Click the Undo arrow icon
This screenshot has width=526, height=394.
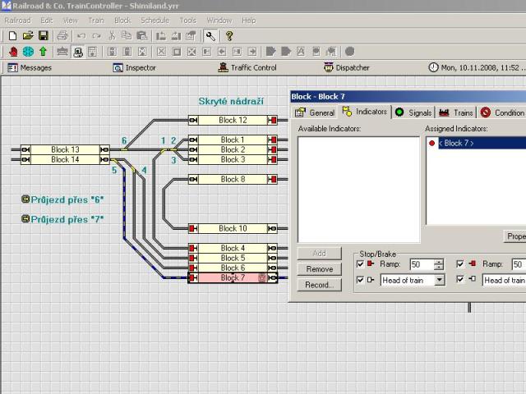(x=81, y=35)
